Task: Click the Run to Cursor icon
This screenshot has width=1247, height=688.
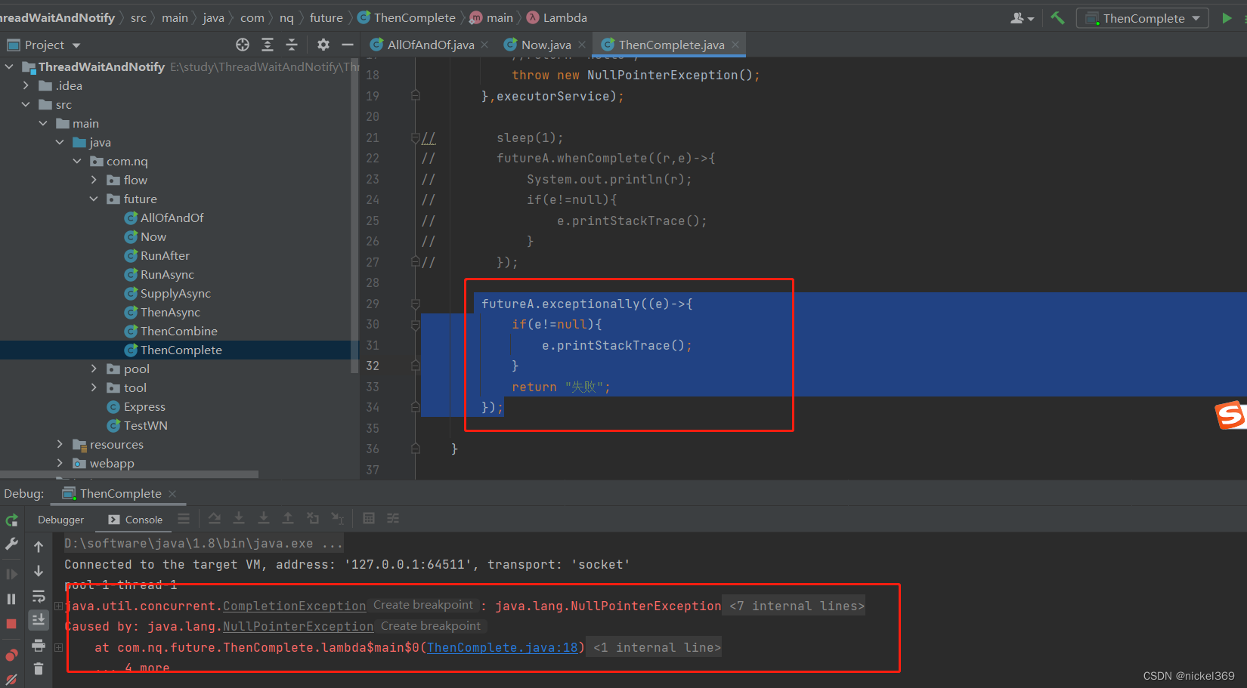Action: (x=337, y=519)
